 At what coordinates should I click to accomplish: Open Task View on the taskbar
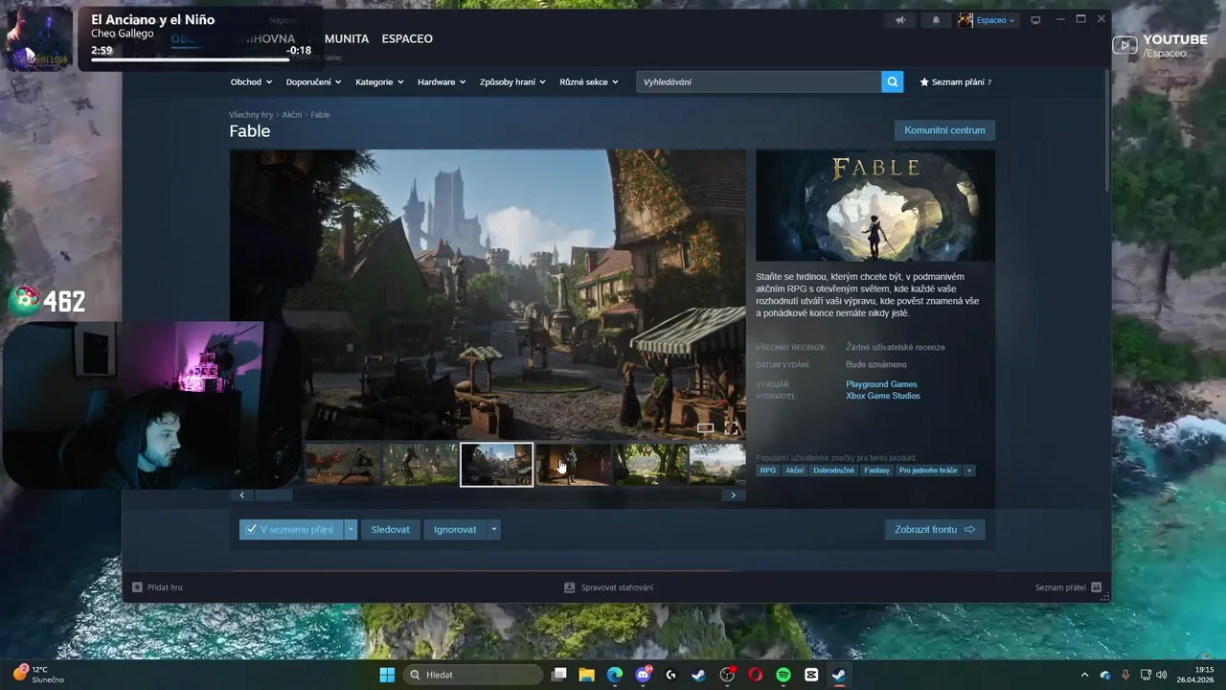coord(559,675)
